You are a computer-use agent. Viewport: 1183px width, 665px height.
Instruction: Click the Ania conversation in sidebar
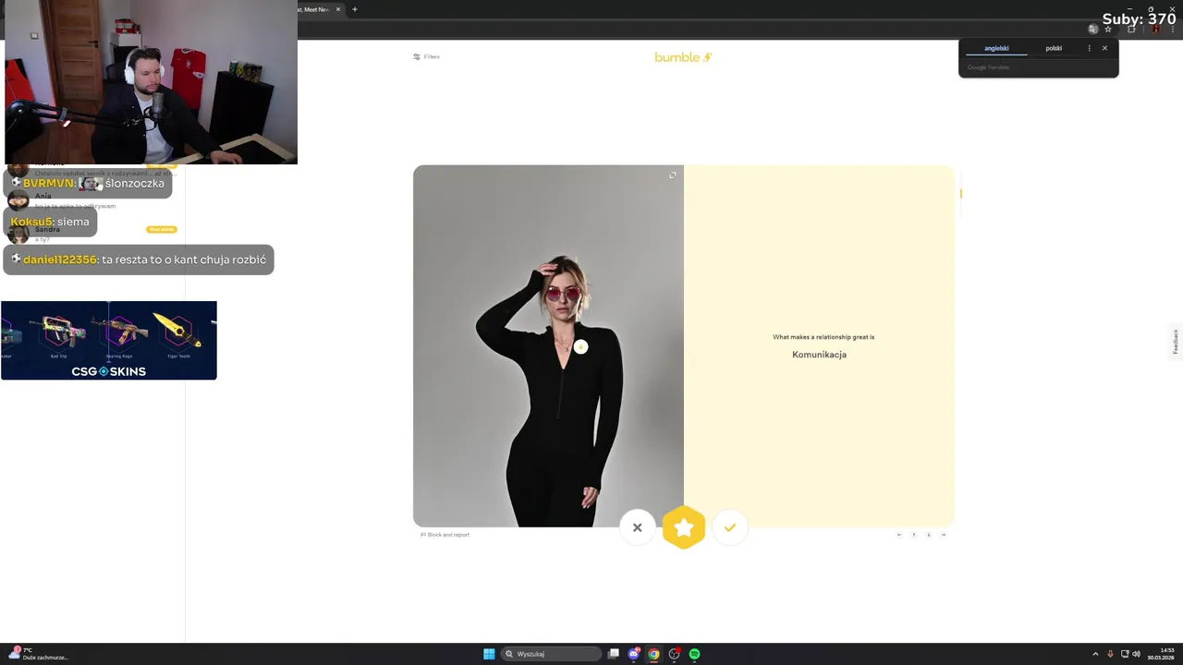[92, 200]
